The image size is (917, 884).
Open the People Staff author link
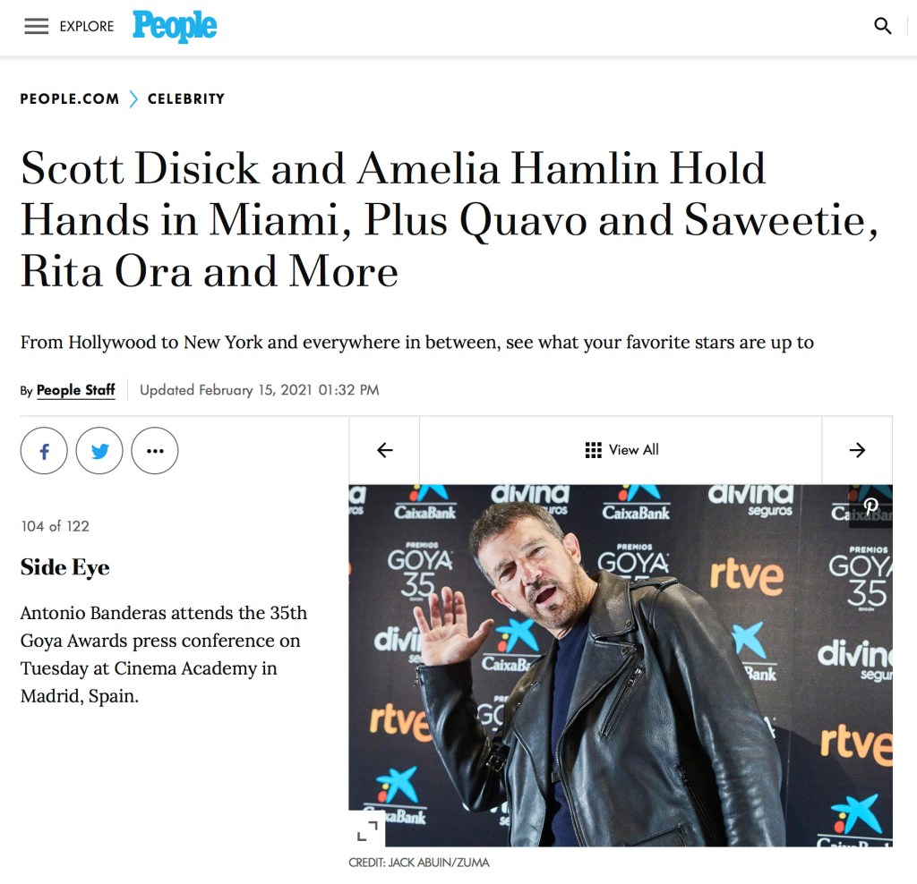click(x=75, y=390)
